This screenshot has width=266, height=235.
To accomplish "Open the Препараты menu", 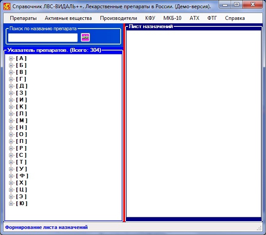I will 23,18.
